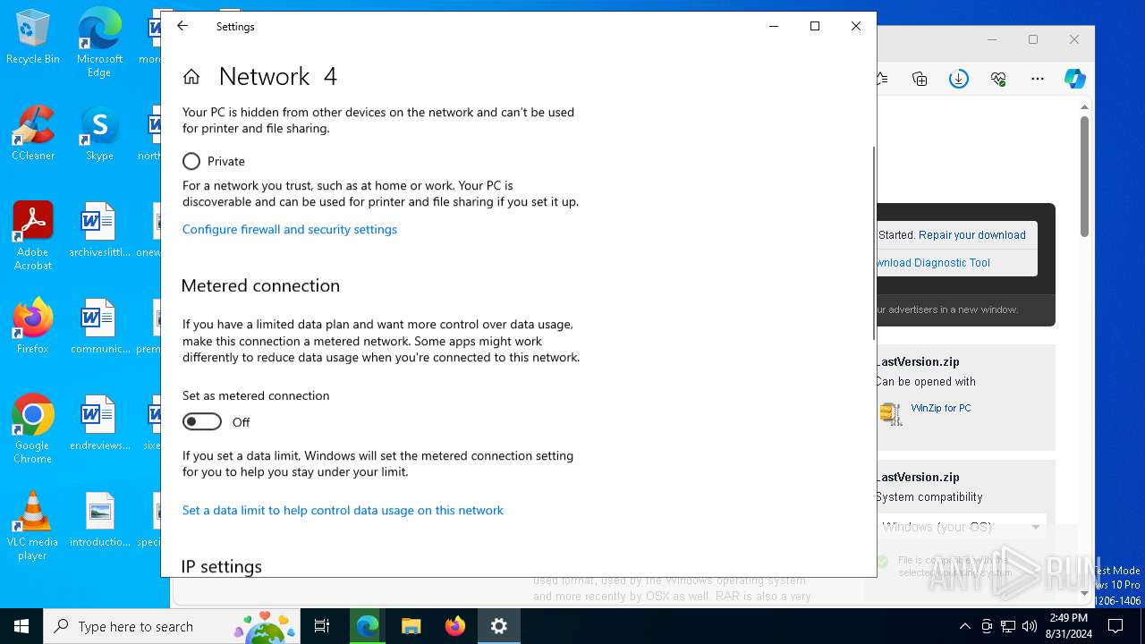This screenshot has height=644, width=1145.
Task: Open Settings home via house icon
Action: click(x=191, y=77)
